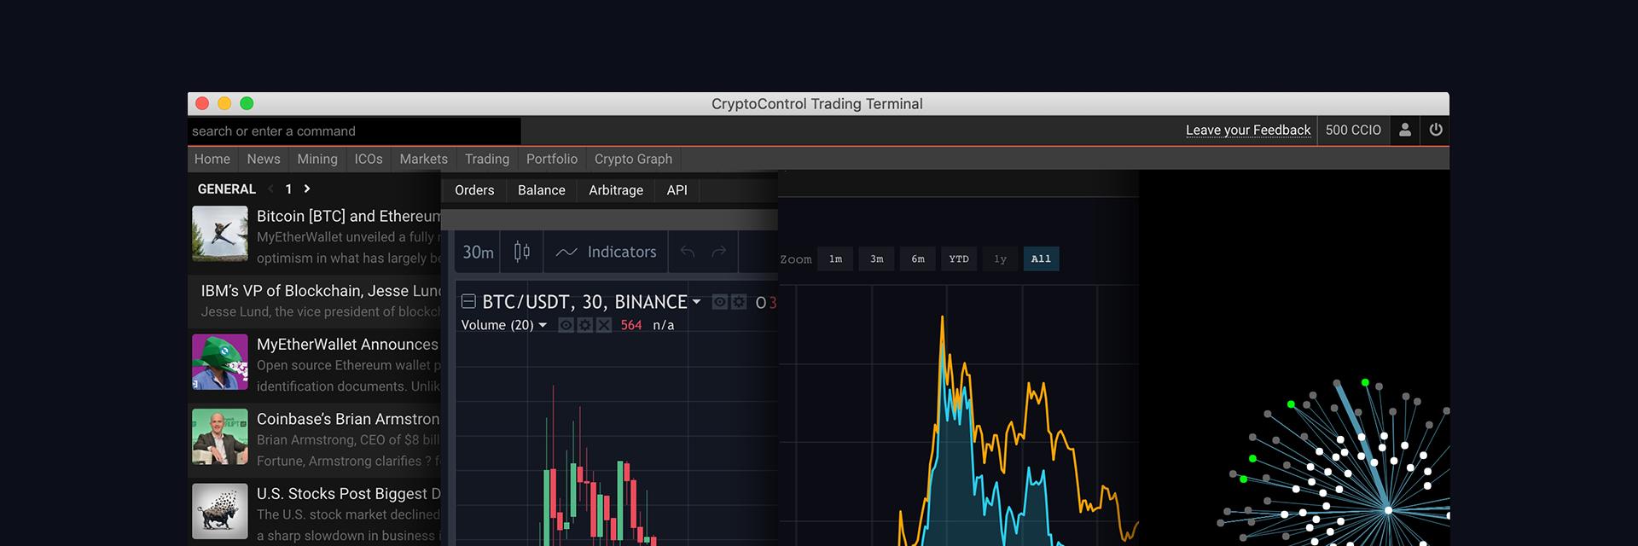
Task: Open the Mining menu tab
Action: click(317, 159)
